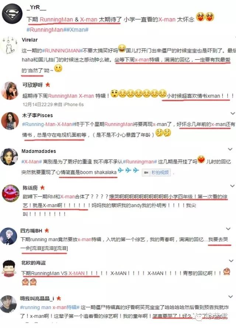Expand options chevron on Madamadades post
The width and height of the screenshot is (236, 328).
(230, 149)
